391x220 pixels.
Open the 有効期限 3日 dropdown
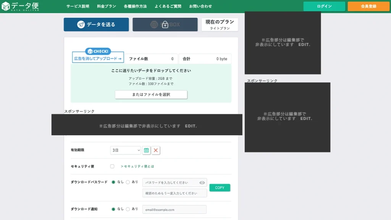(x=125, y=150)
